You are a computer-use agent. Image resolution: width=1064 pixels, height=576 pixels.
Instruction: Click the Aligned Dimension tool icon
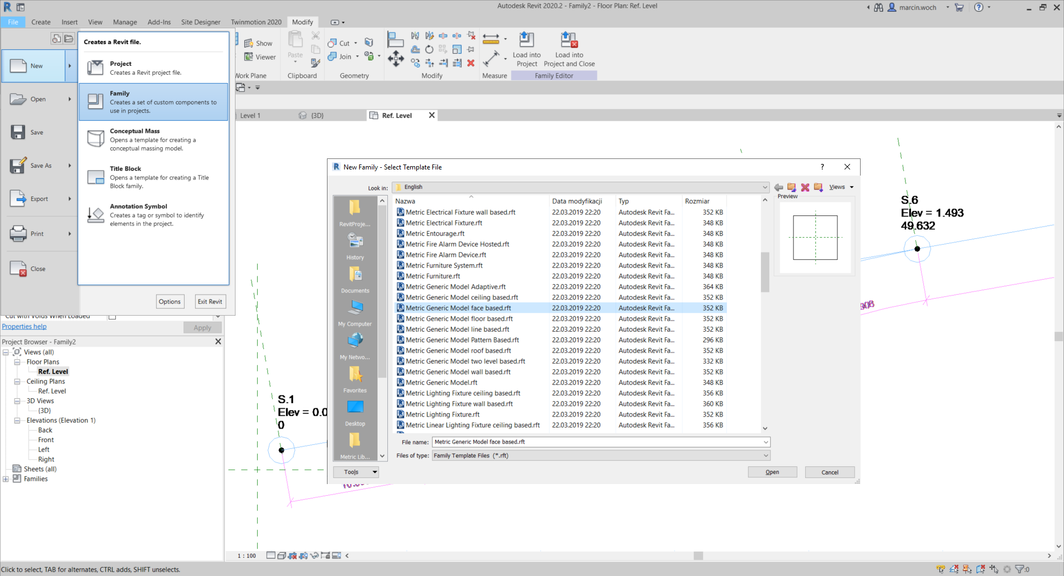point(491,58)
